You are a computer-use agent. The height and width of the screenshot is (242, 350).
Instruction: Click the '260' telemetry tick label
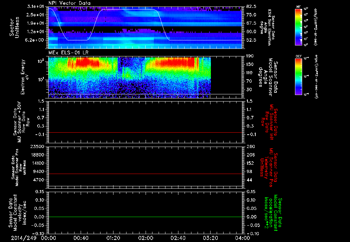[x=250, y=147]
